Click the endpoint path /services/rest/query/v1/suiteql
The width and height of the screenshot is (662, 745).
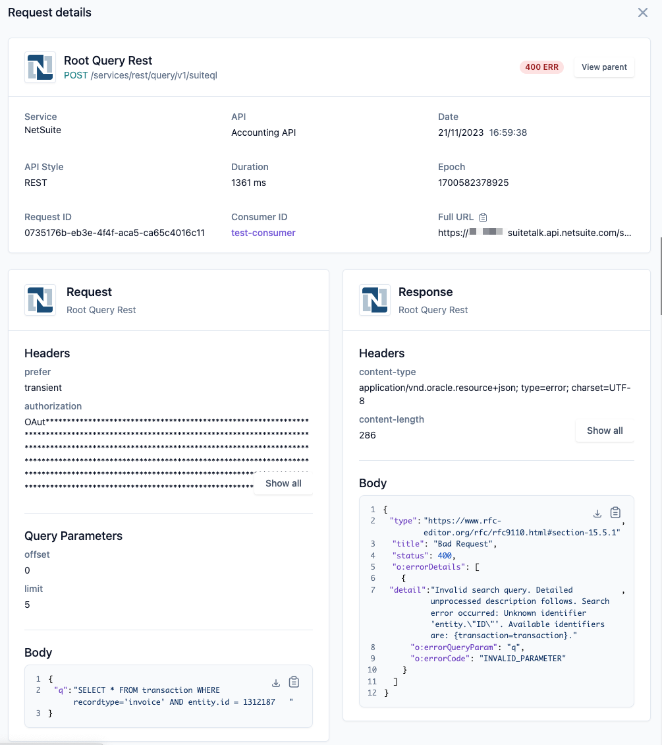[x=153, y=76]
